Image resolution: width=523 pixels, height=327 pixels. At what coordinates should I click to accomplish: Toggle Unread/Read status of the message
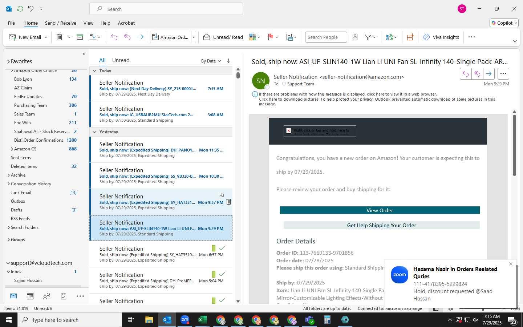(223, 37)
